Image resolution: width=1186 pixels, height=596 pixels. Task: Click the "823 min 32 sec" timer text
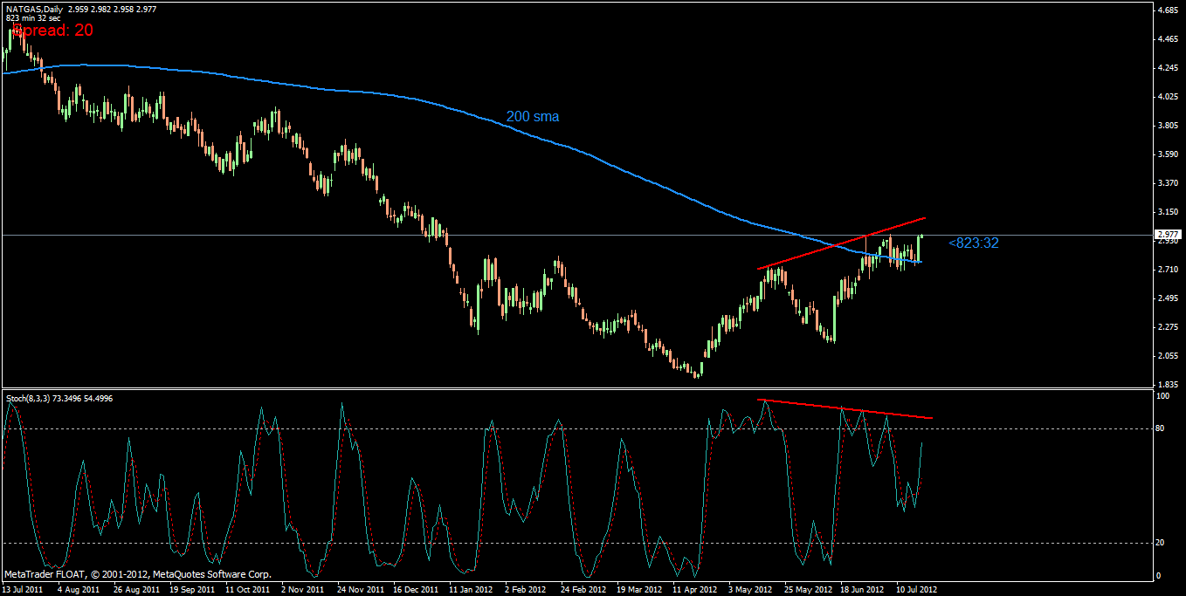(x=33, y=17)
